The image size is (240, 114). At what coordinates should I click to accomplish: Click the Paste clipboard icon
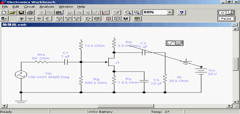(x=58, y=13)
